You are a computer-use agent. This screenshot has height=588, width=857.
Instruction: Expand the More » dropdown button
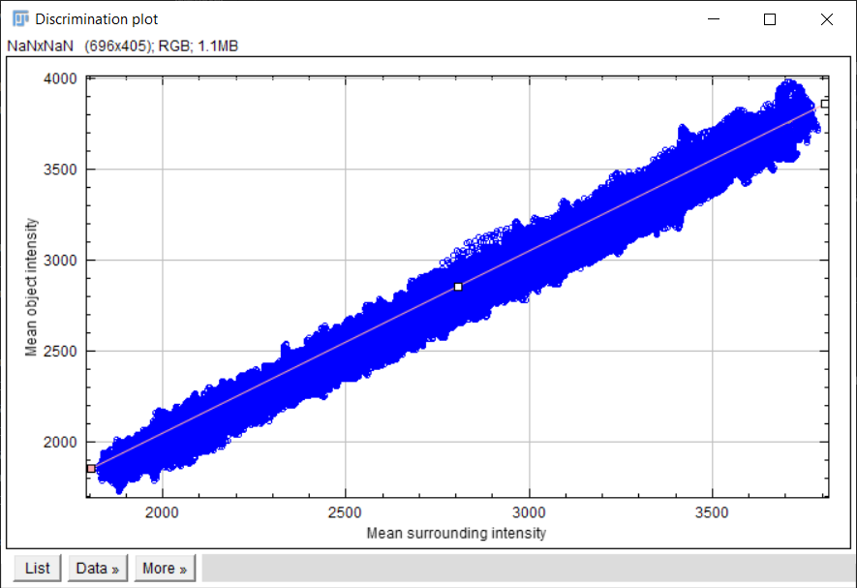click(x=165, y=568)
